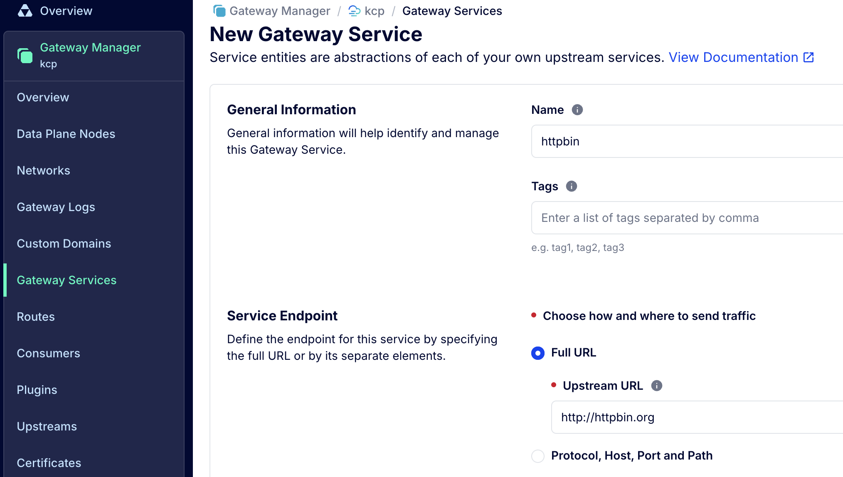Screen dimensions: 843x477
Task: Click the info icon beside Name
Action: click(577, 110)
